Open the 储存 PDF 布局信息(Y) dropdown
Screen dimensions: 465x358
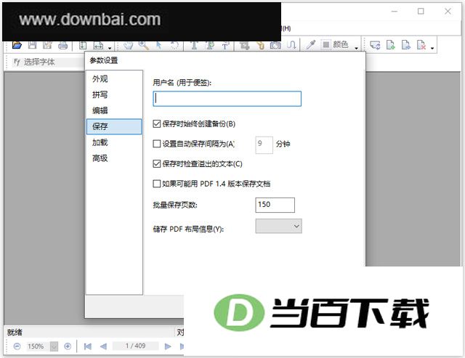(278, 226)
